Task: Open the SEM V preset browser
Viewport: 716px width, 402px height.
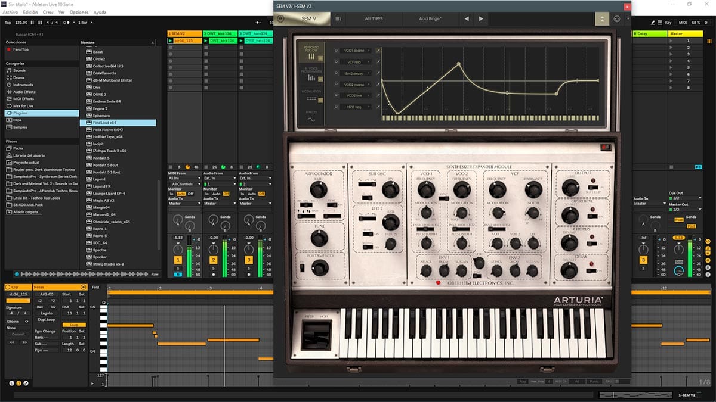Action: coord(339,18)
